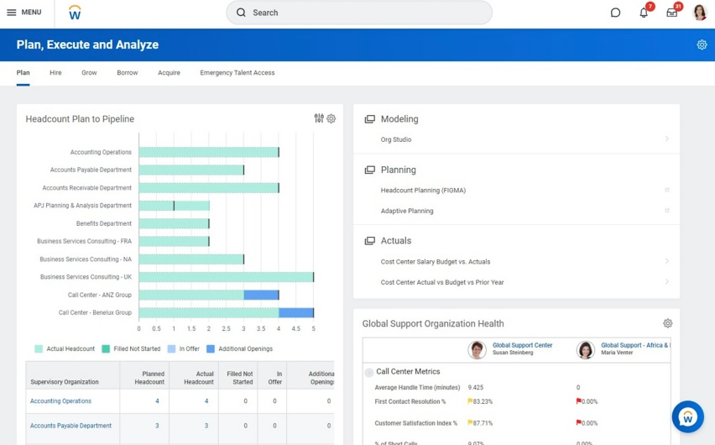Click Actual Headcount 3 for Accounts Payable

pyautogui.click(x=206, y=426)
